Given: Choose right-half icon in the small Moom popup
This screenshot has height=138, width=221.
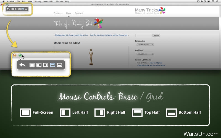Looking at the screenshot, I should pos(19,9).
